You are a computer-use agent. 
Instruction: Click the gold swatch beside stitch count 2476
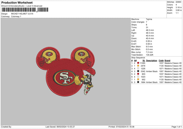tap(138, 66)
